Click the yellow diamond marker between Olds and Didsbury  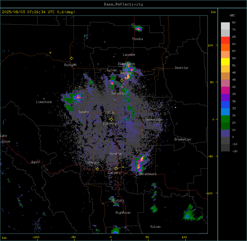click(111, 119)
